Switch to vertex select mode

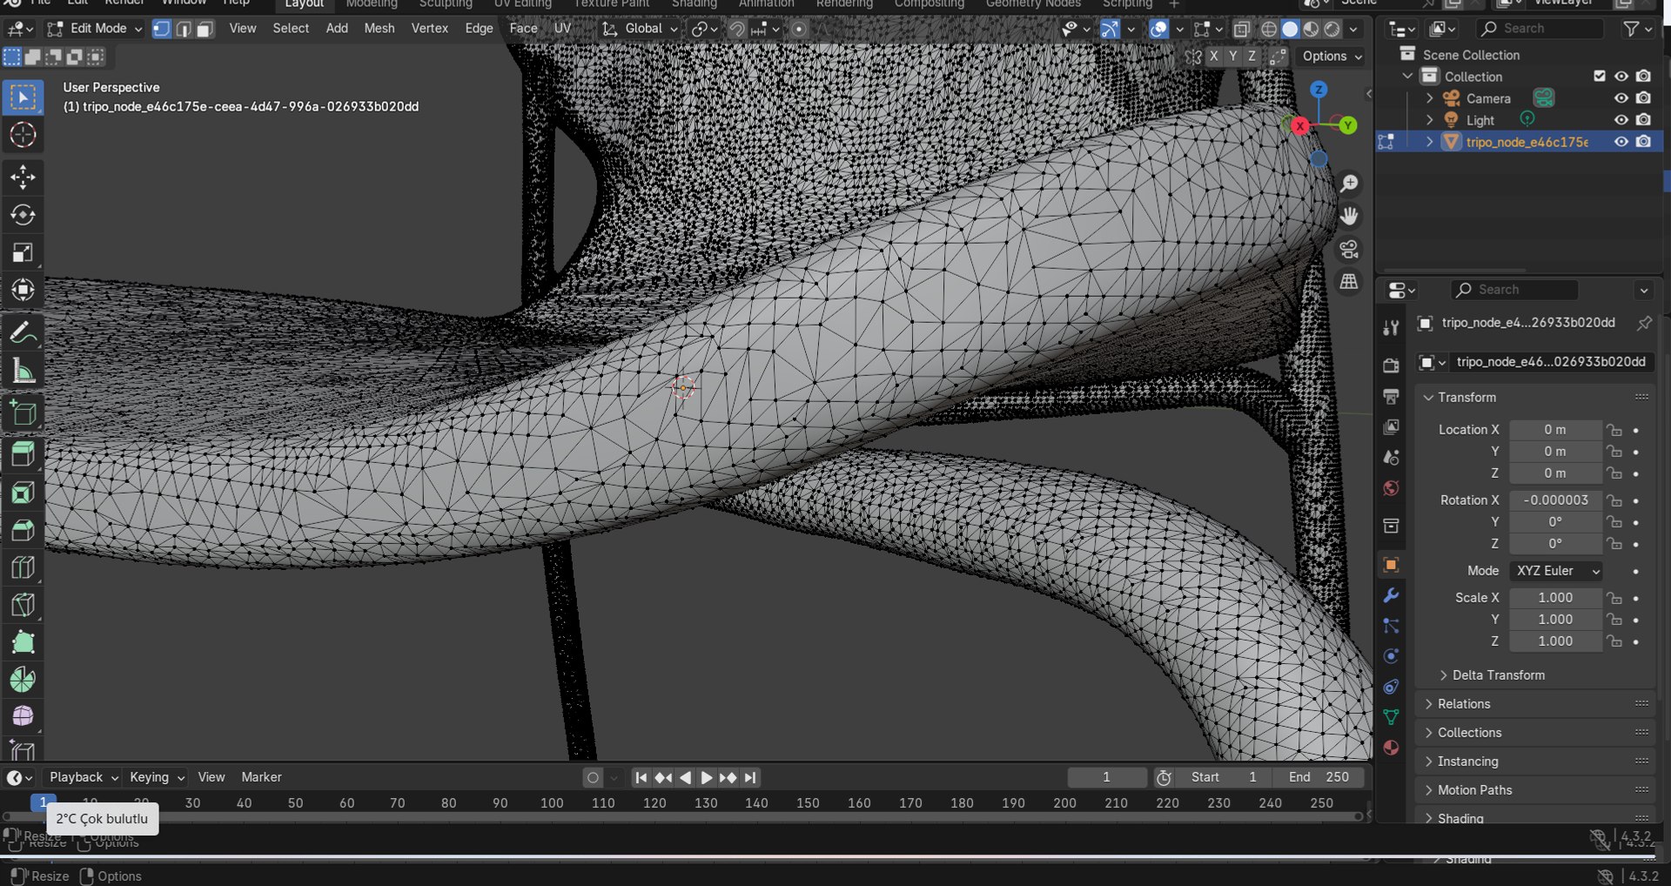coord(162,29)
